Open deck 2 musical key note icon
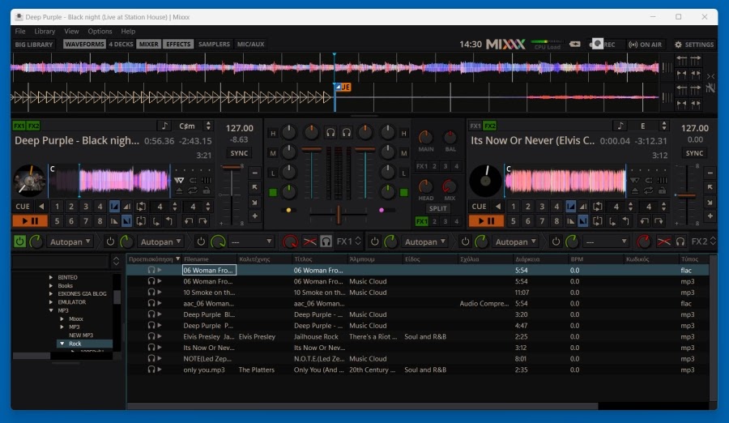Screen dimensions: 729x423 pyautogui.click(x=620, y=126)
